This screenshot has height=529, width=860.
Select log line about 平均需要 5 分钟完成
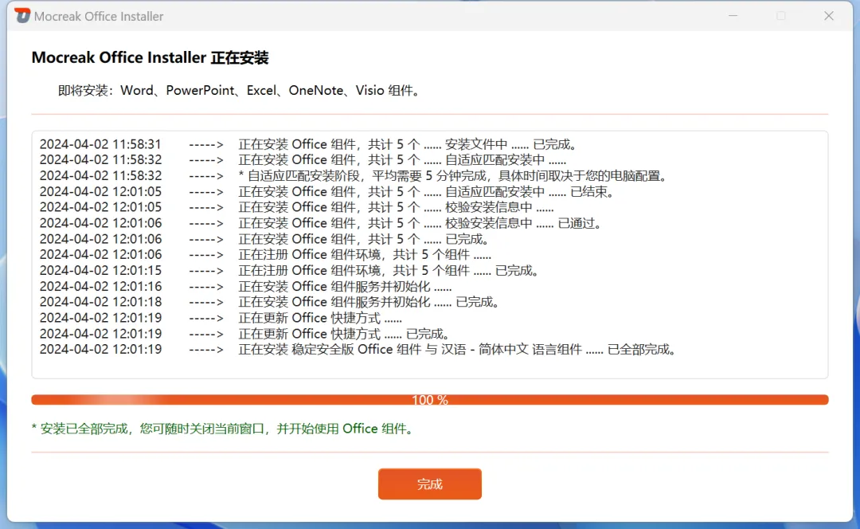click(x=354, y=175)
